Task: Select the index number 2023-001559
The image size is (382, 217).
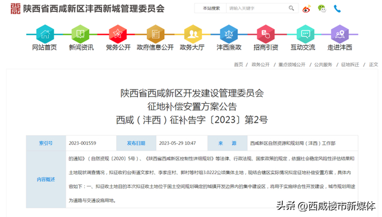Action: pyautogui.click(x=82, y=143)
